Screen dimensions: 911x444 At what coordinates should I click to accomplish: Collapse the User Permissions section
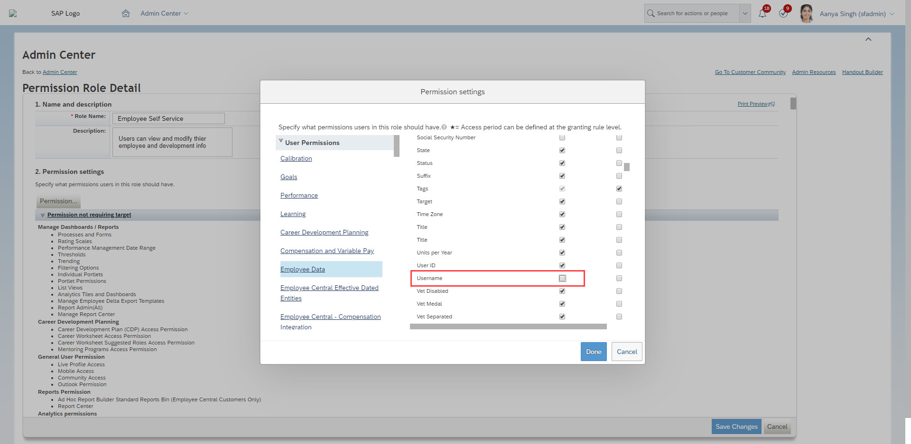281,141
